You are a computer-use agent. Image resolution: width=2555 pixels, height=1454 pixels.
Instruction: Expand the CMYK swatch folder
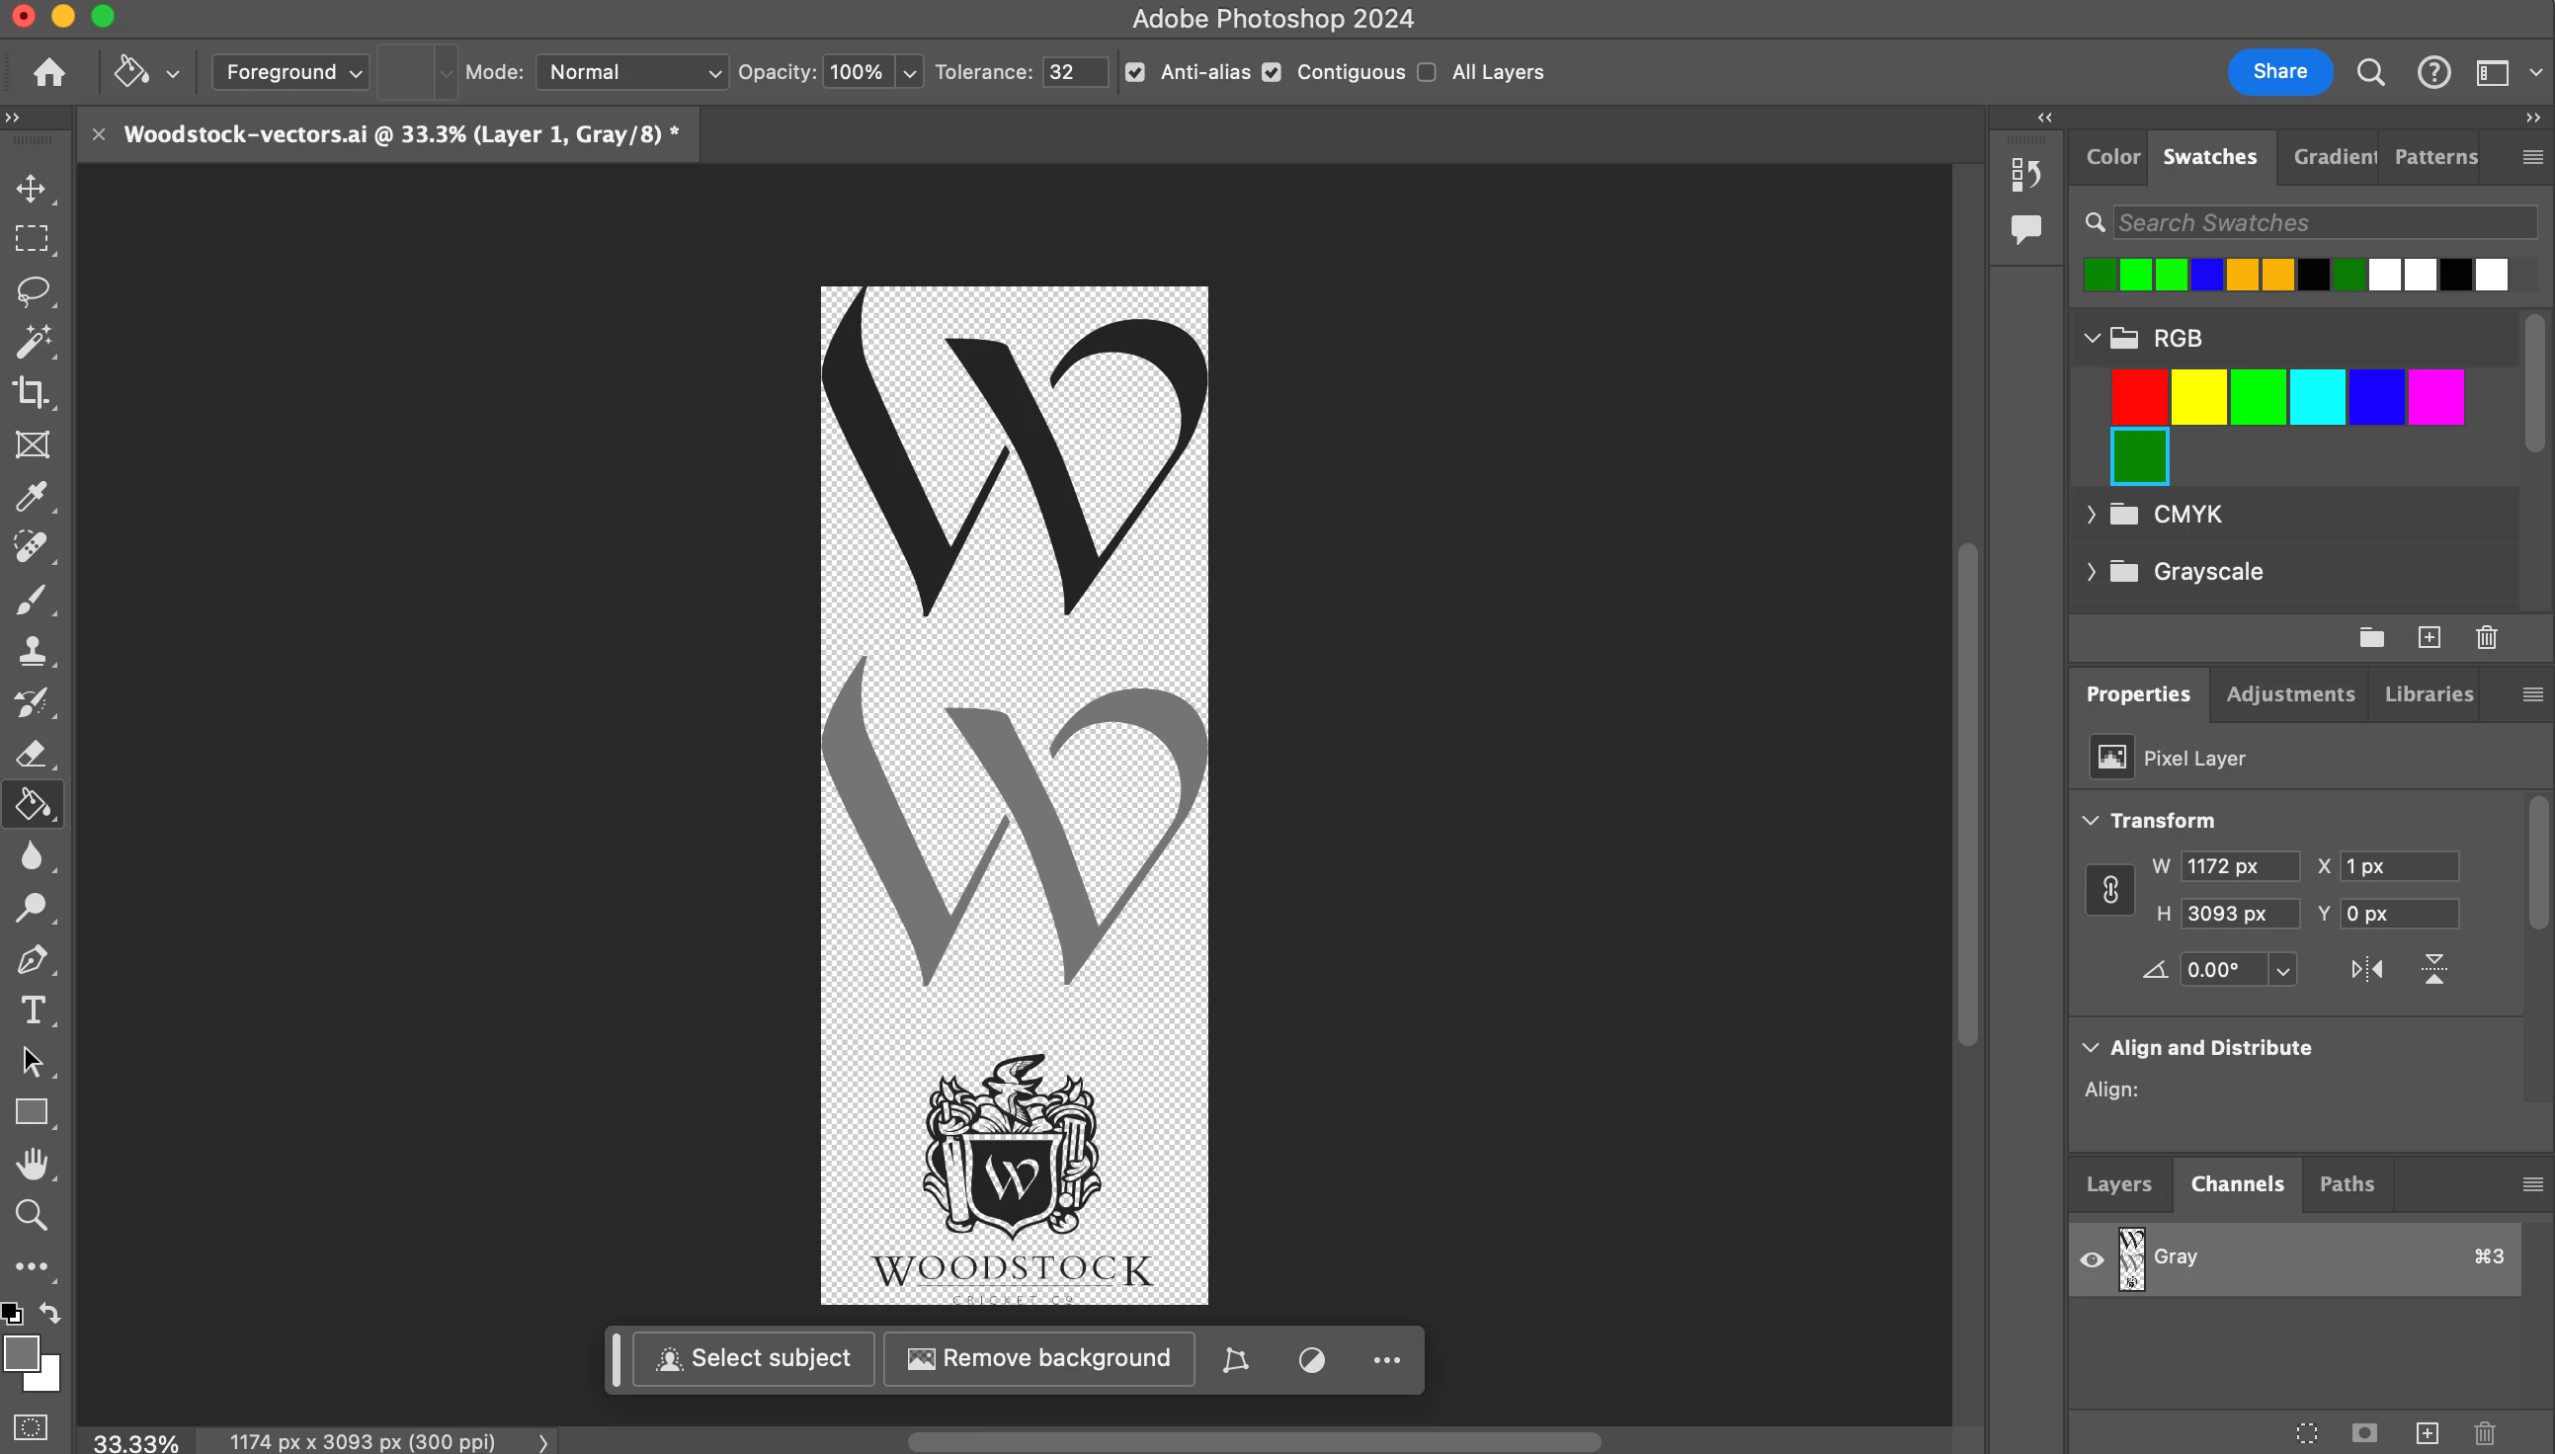click(2092, 515)
